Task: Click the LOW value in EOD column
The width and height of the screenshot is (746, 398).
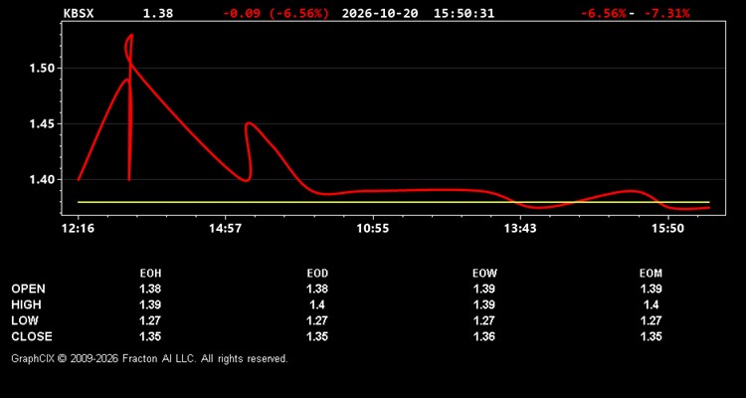Action: click(317, 320)
